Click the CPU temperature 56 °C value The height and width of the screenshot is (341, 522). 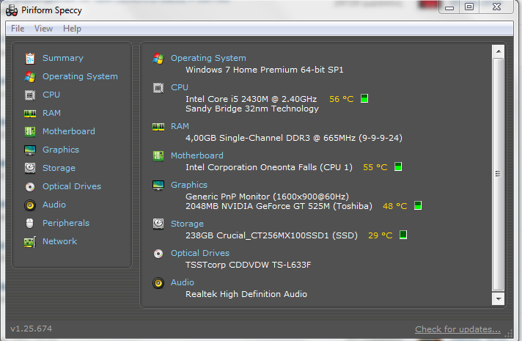341,99
